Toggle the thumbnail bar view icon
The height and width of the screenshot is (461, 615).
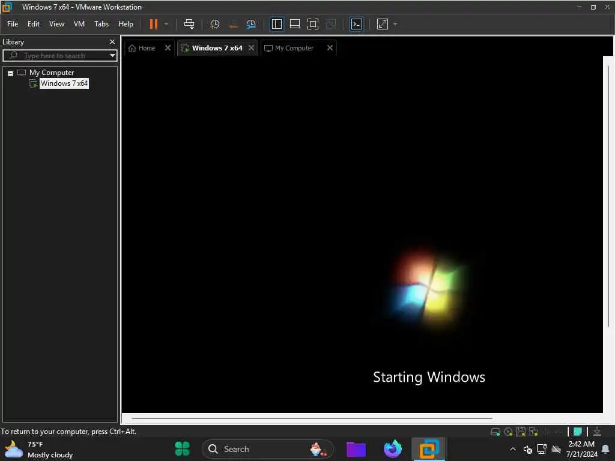[x=294, y=24]
